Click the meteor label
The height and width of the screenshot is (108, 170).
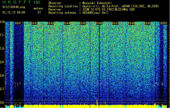(38, 8)
